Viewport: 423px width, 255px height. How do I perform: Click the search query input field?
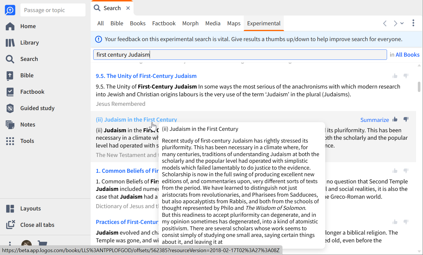pyautogui.click(x=240, y=55)
